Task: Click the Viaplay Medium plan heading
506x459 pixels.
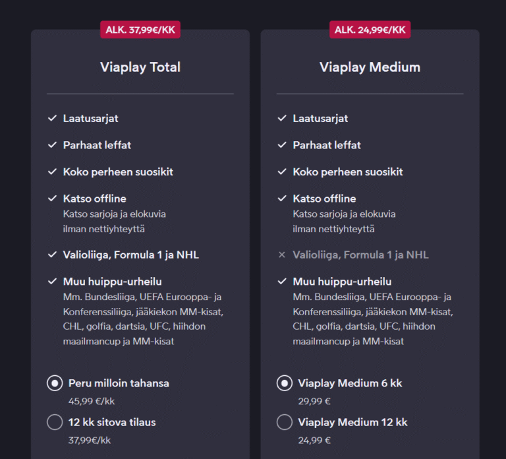Action: tap(370, 67)
